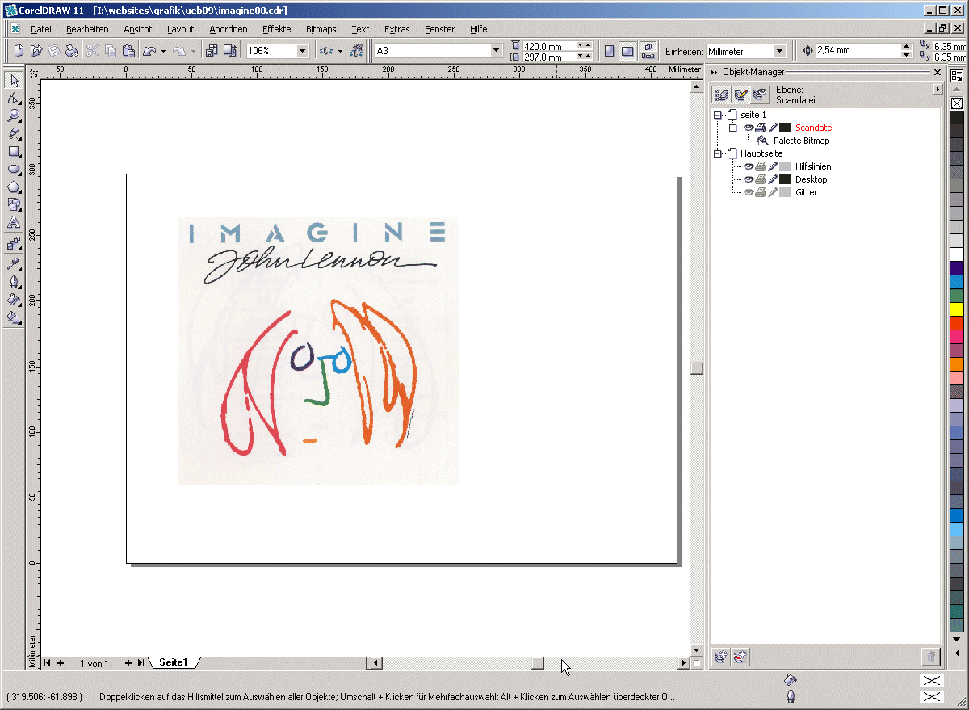Image resolution: width=969 pixels, height=710 pixels.
Task: Click the Export icon
Action: (229, 51)
